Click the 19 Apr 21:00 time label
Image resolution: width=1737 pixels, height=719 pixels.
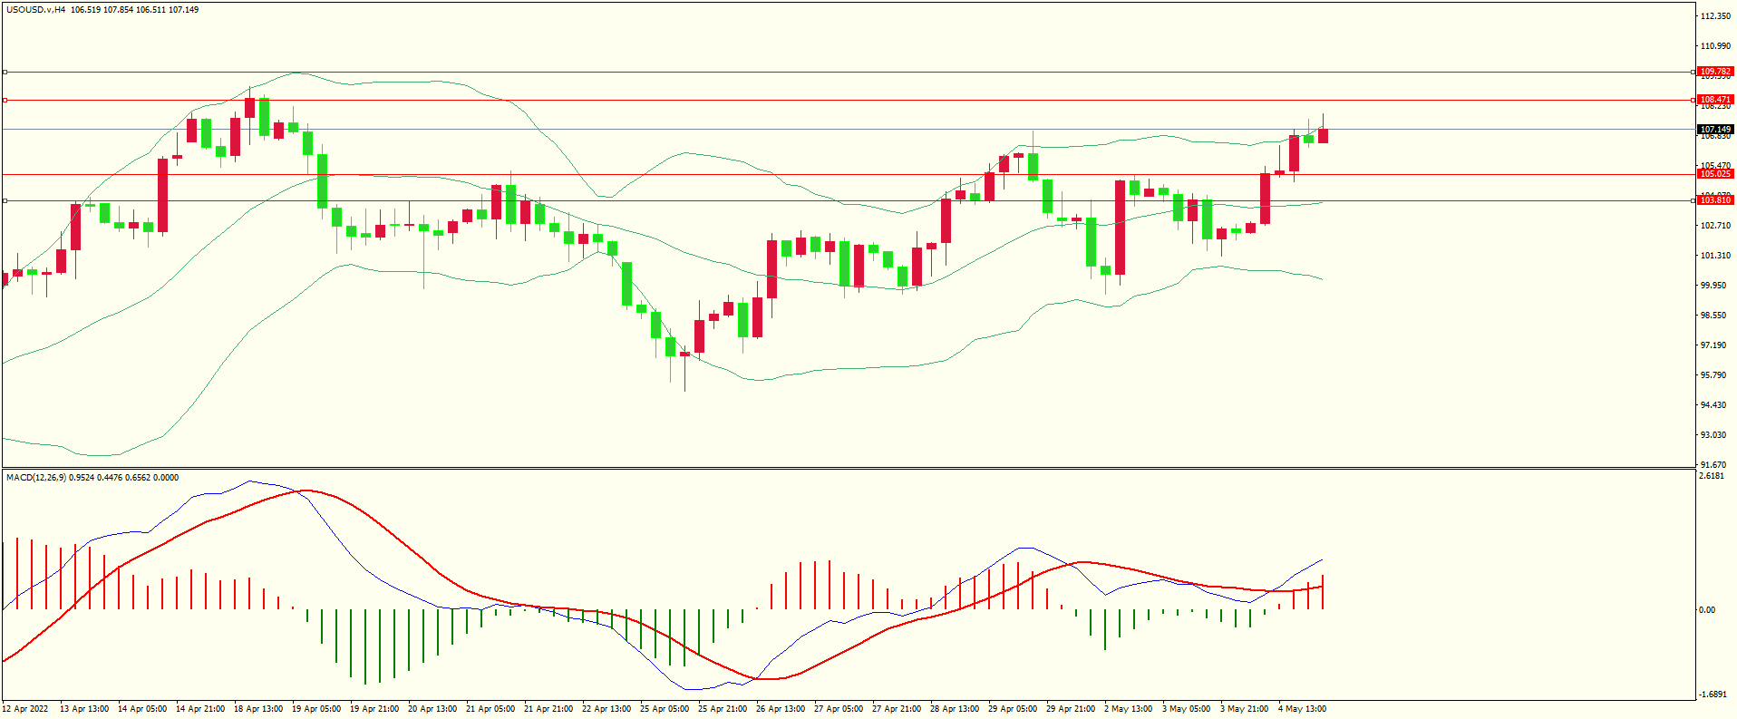(374, 709)
